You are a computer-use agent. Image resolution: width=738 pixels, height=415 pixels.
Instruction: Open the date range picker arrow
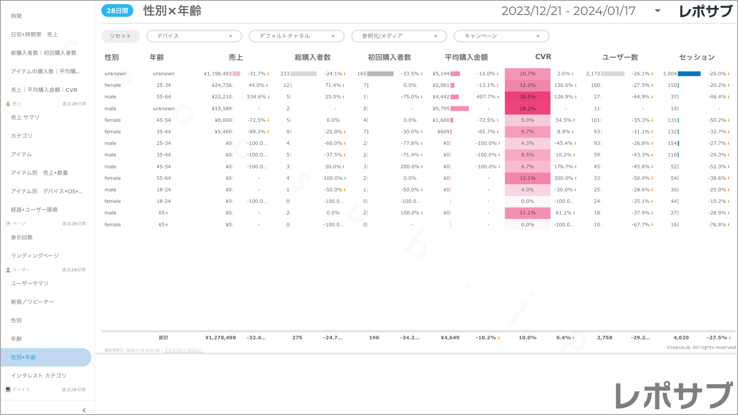coord(658,11)
